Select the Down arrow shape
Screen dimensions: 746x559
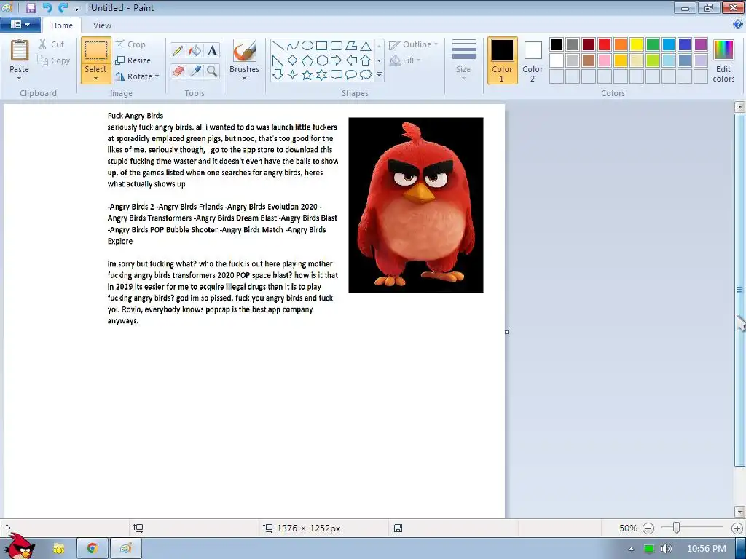[278, 75]
